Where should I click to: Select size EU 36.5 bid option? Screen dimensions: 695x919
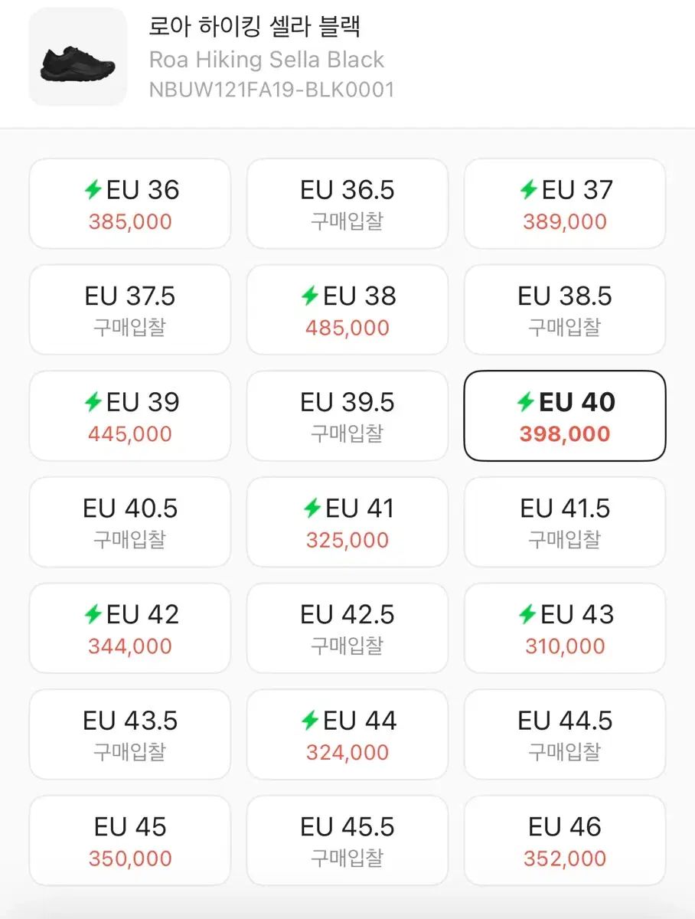click(x=347, y=204)
